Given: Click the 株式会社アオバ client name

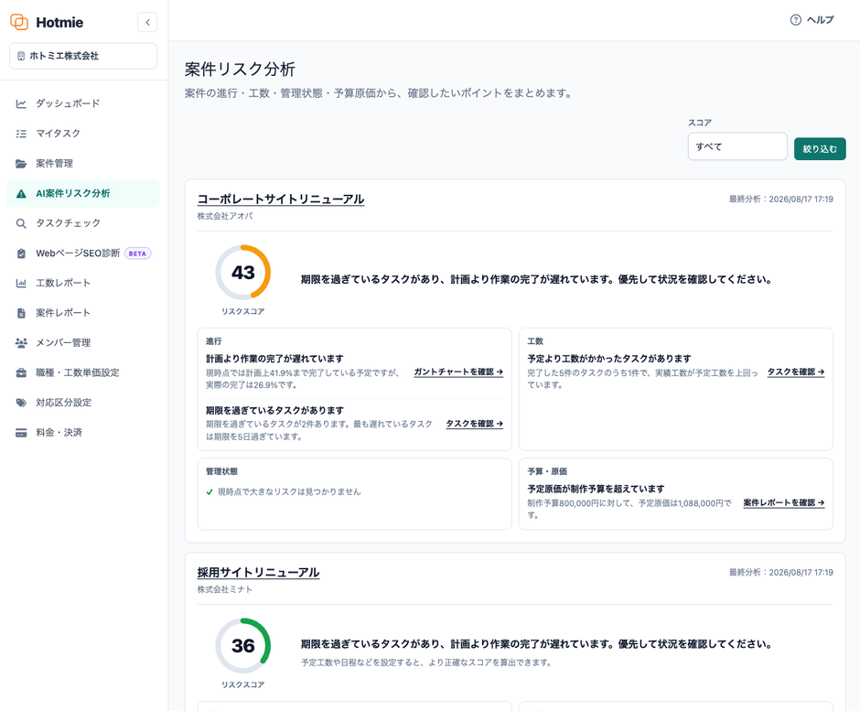Looking at the screenshot, I should pyautogui.click(x=225, y=216).
